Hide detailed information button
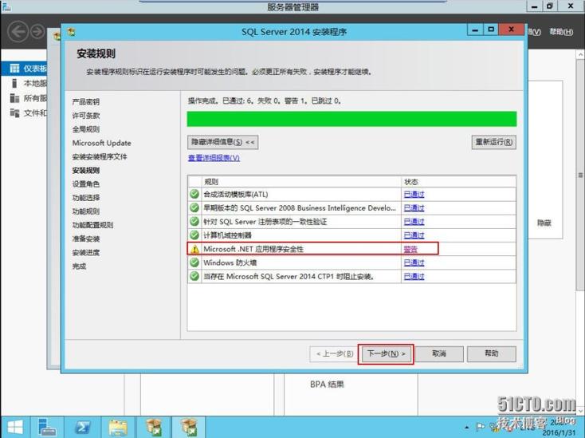The width and height of the screenshot is (585, 438). (x=222, y=142)
